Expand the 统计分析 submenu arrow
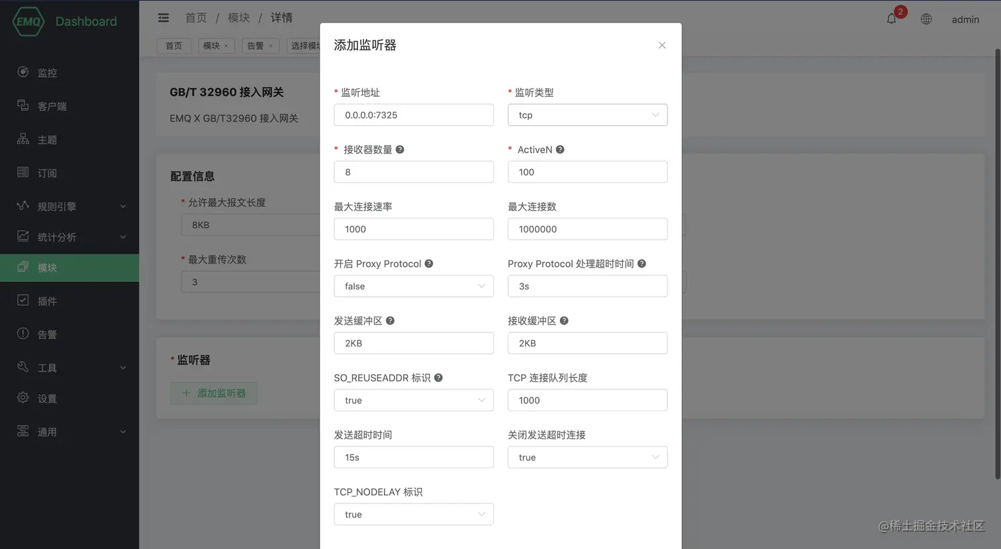 123,237
